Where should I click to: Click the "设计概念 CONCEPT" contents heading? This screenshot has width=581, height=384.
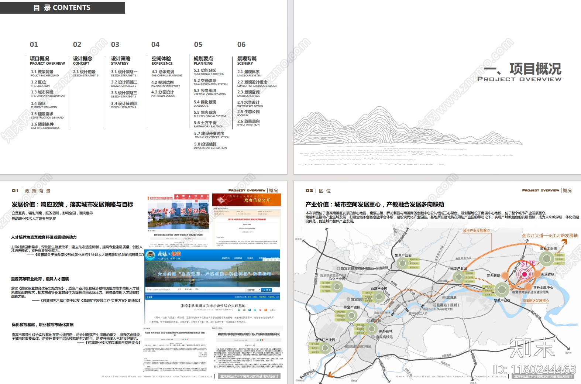(83, 61)
